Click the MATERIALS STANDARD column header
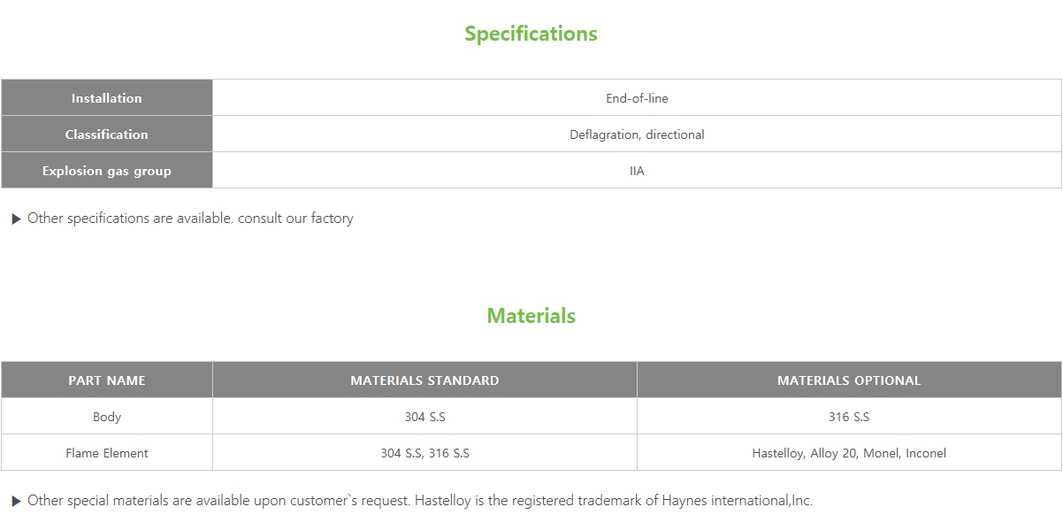This screenshot has height=530, width=1063. [424, 380]
